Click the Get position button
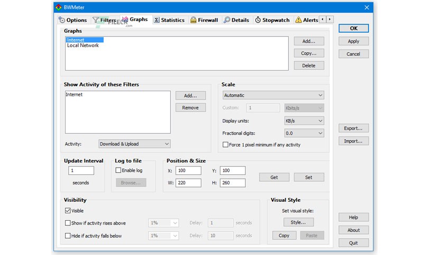442x255 pixels. [274, 177]
